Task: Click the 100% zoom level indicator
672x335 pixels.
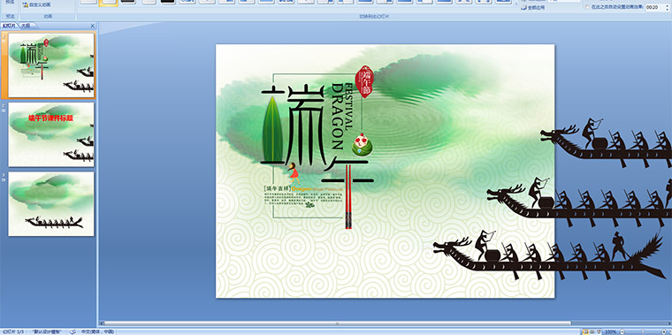Action: tap(610, 331)
